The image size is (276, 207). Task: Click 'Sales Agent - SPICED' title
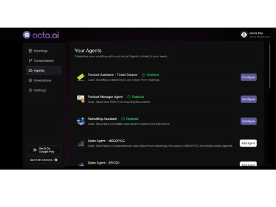104,163
